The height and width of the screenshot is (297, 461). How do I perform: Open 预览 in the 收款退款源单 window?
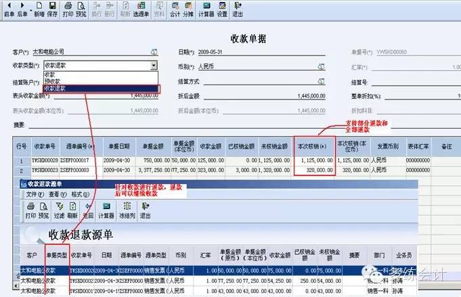[43, 210]
